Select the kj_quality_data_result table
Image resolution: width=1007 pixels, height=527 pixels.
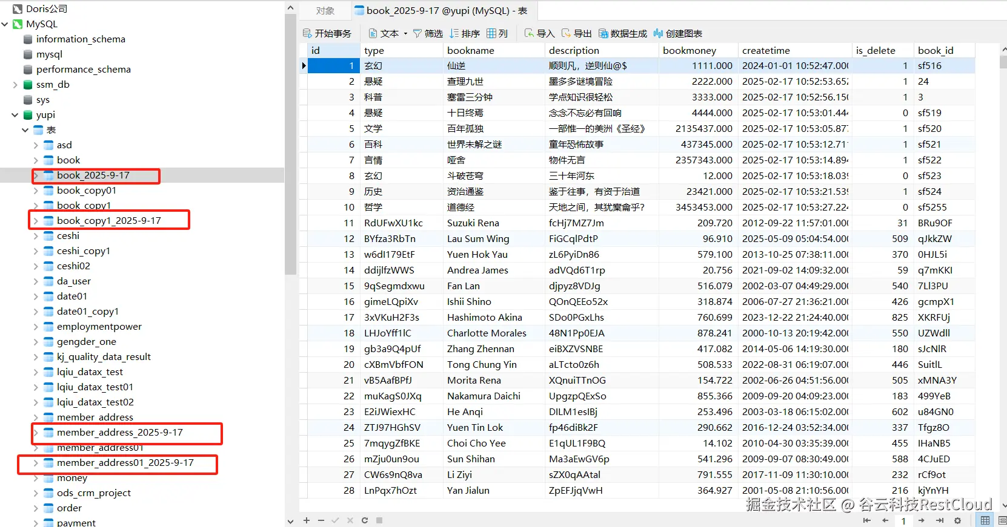(x=104, y=357)
